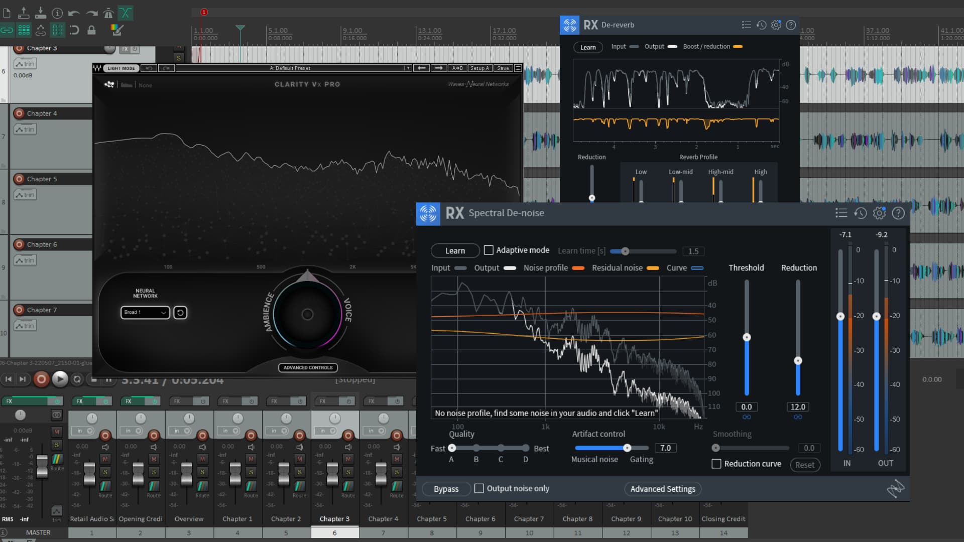964x542 pixels.
Task: Open the color paintbrush theme icon
Action: pyautogui.click(x=116, y=30)
